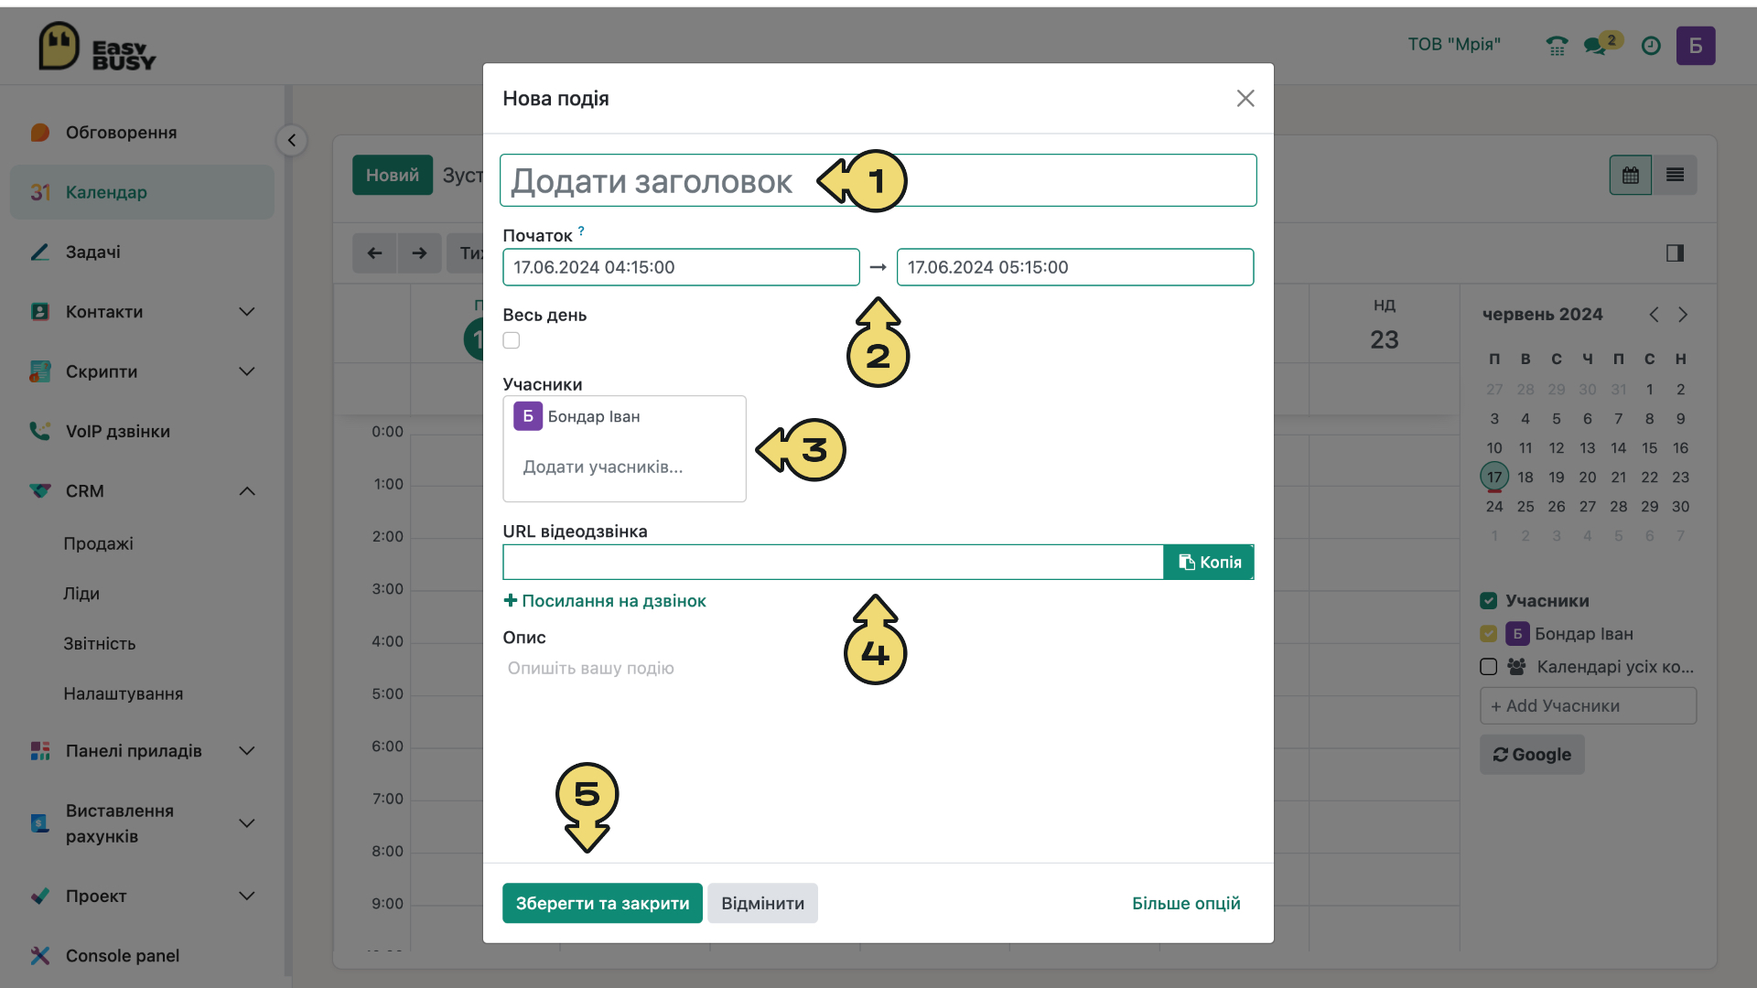Open Продажі under CRM

[x=99, y=543]
